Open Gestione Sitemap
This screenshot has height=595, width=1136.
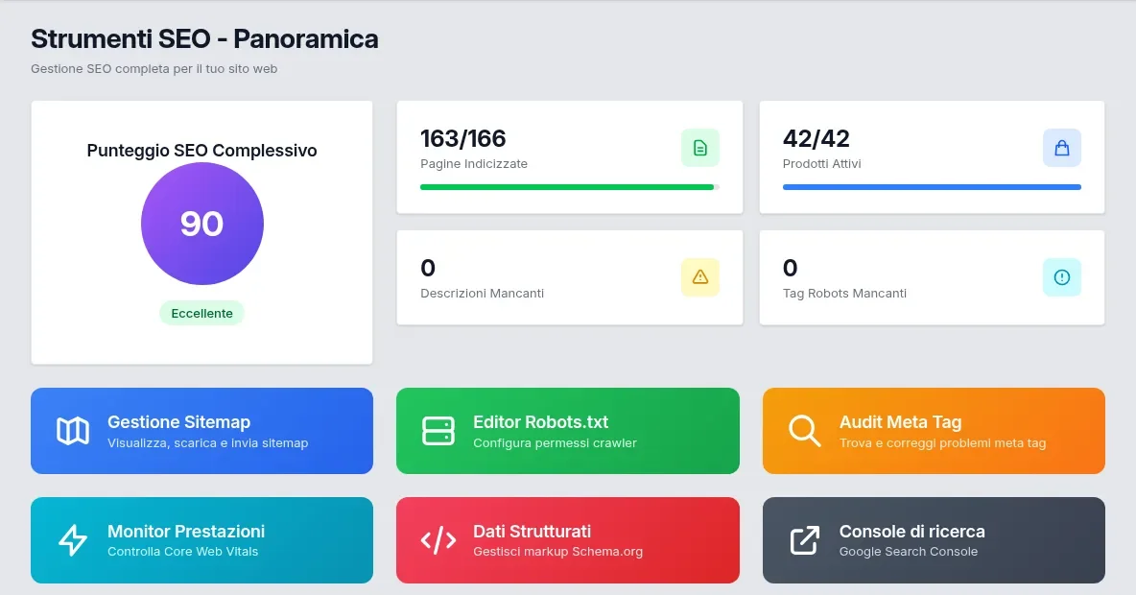point(202,431)
